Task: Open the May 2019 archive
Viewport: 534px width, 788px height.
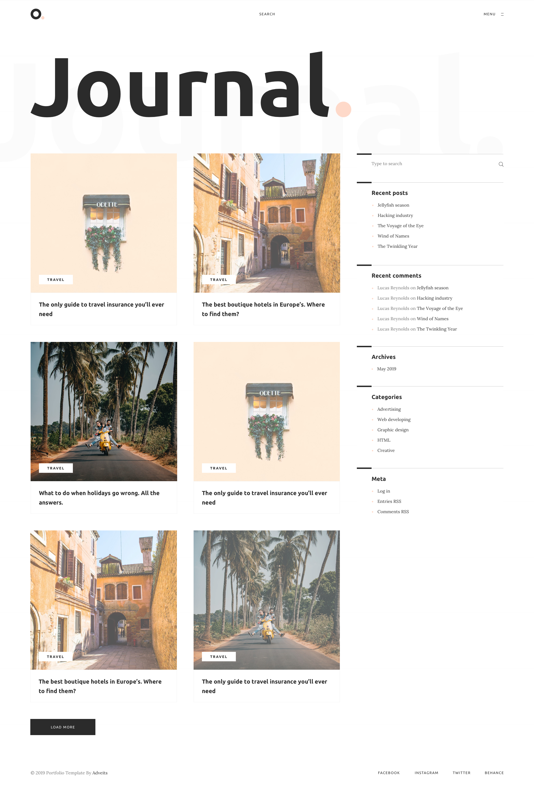Action: 386,369
